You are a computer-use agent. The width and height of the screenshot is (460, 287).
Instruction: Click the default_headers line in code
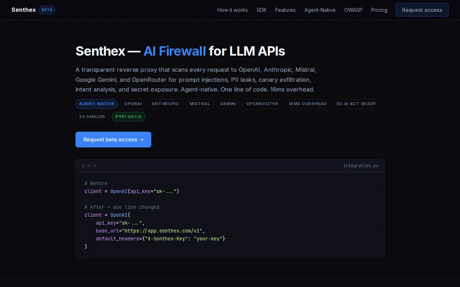(161, 239)
